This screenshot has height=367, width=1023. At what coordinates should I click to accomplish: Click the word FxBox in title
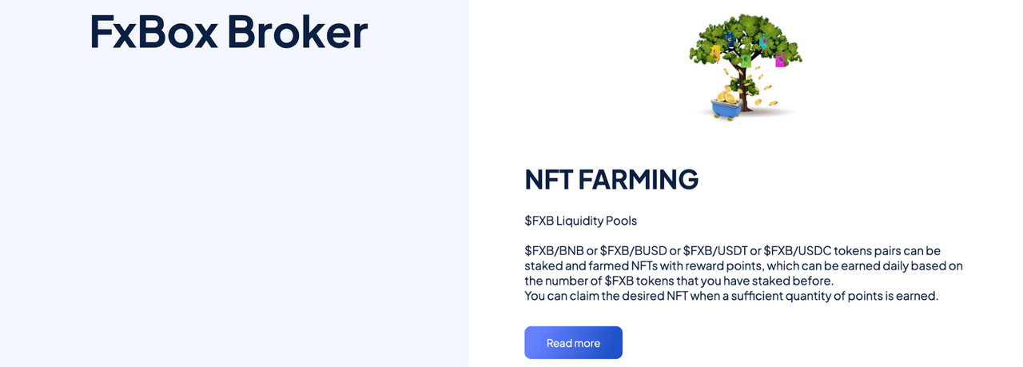tap(152, 31)
